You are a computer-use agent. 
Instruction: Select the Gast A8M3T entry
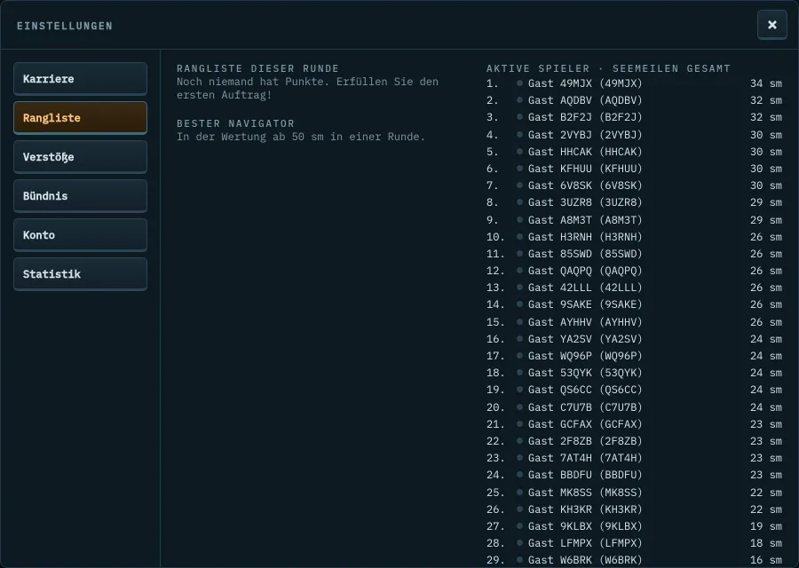[x=634, y=219]
